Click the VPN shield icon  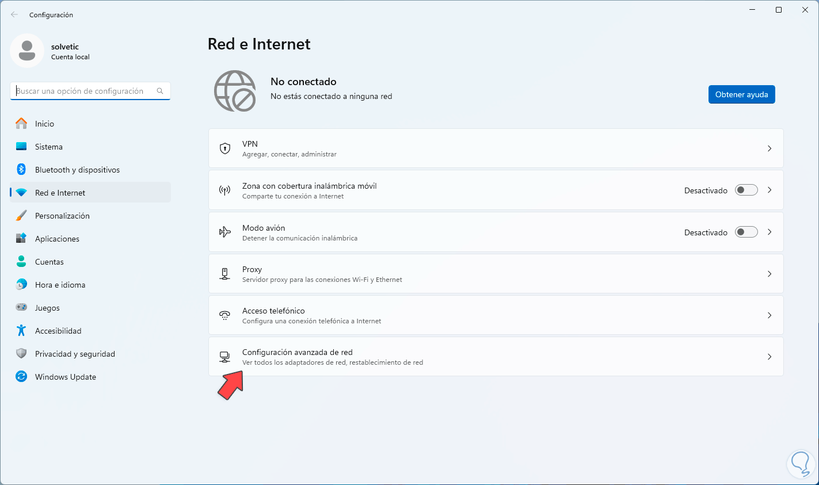[x=225, y=148]
